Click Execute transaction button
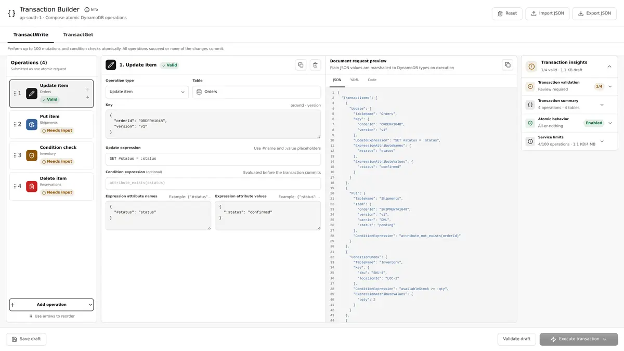This screenshot has height=351, width=624. [x=579, y=339]
